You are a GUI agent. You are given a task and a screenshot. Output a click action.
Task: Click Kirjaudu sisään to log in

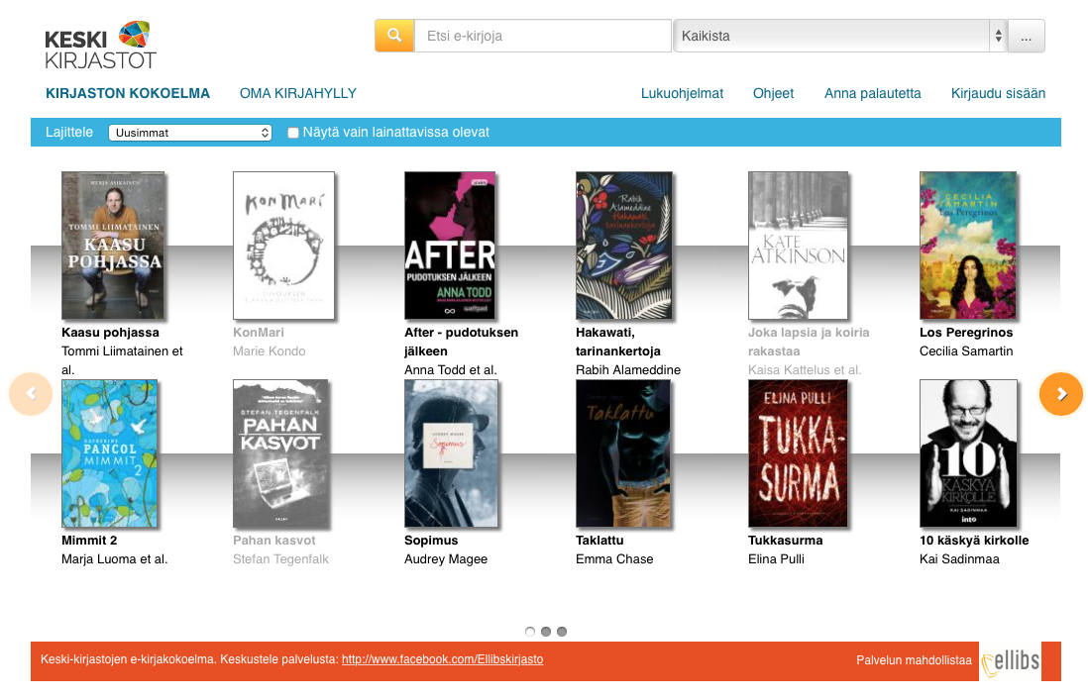click(x=998, y=94)
